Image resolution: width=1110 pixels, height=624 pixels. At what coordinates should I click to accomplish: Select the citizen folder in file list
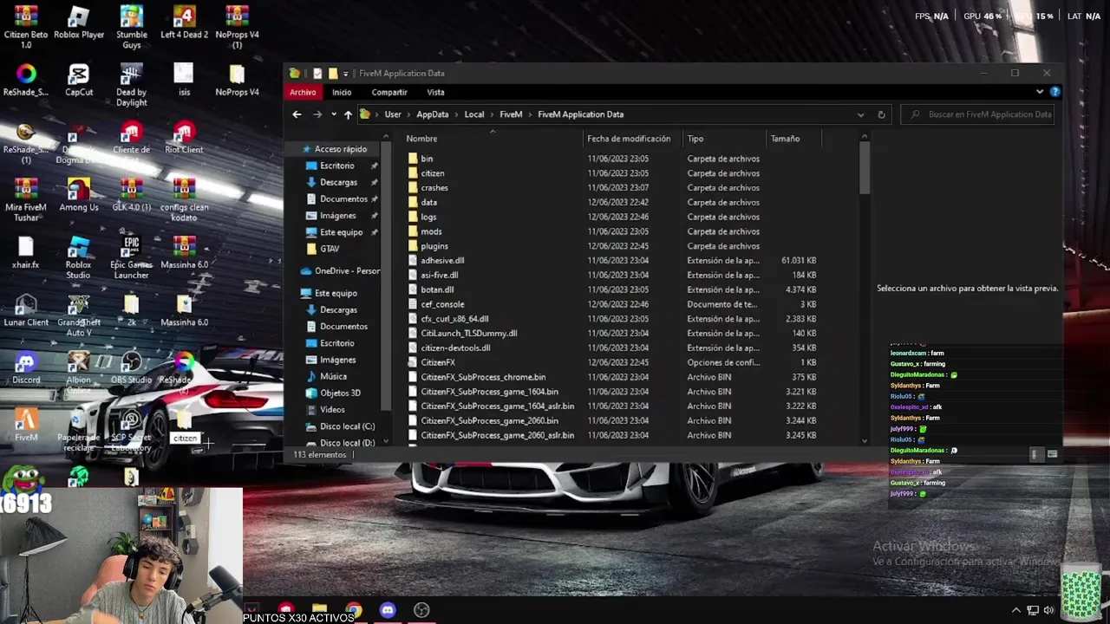(433, 173)
